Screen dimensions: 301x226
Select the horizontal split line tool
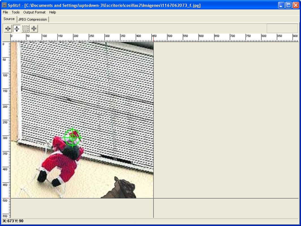[x=17, y=29]
